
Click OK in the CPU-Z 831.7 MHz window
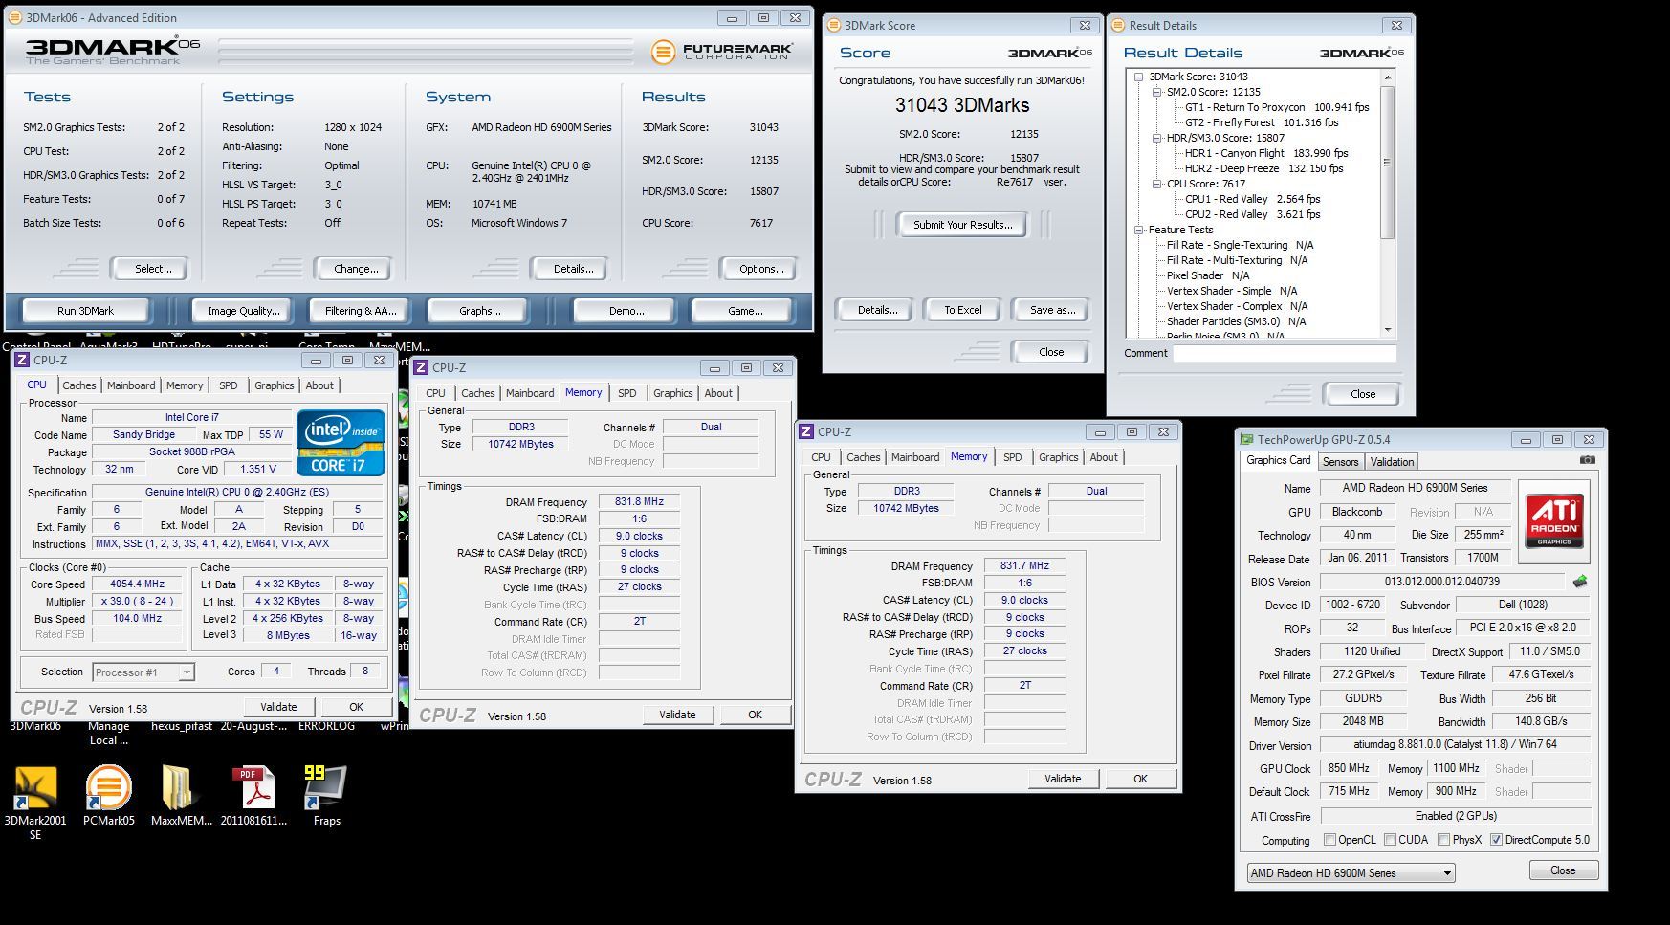pos(1140,779)
